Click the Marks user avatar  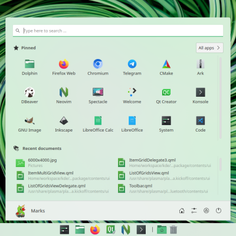pyautogui.click(x=21, y=211)
